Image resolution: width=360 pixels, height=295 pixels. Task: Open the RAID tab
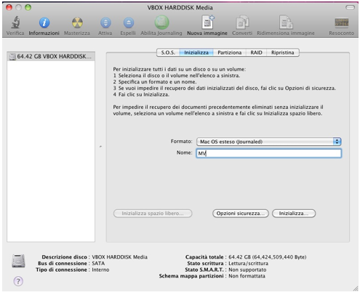pos(256,52)
